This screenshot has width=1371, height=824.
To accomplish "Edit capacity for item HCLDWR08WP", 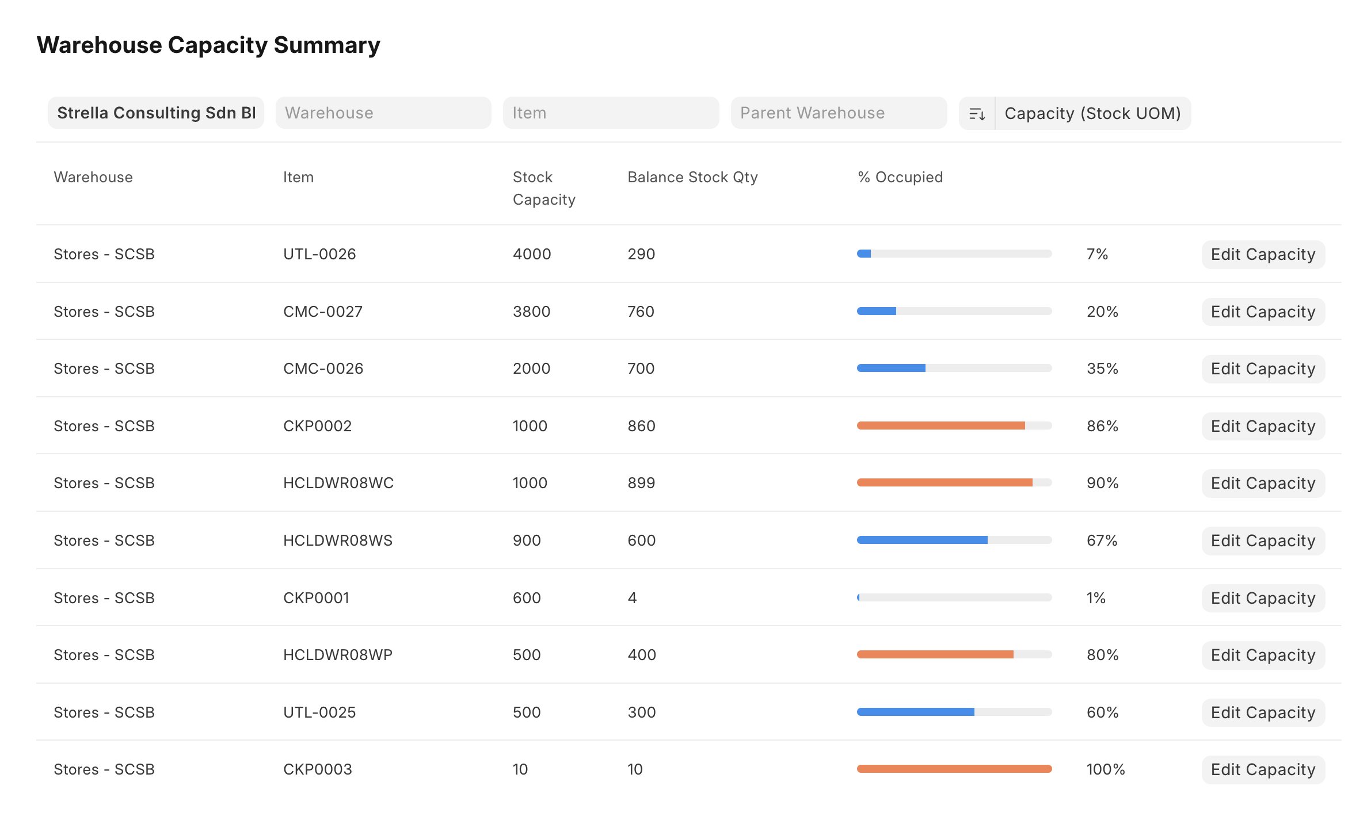I will pyautogui.click(x=1263, y=655).
